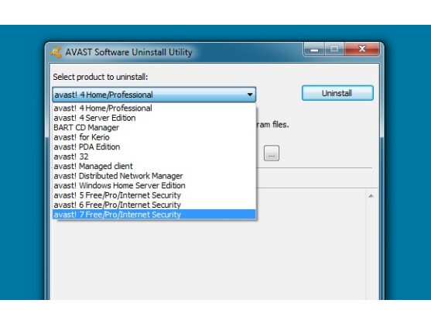This screenshot has height=324, width=431.
Task: Select avast! Managed client entry
Action: pyautogui.click(x=154, y=166)
